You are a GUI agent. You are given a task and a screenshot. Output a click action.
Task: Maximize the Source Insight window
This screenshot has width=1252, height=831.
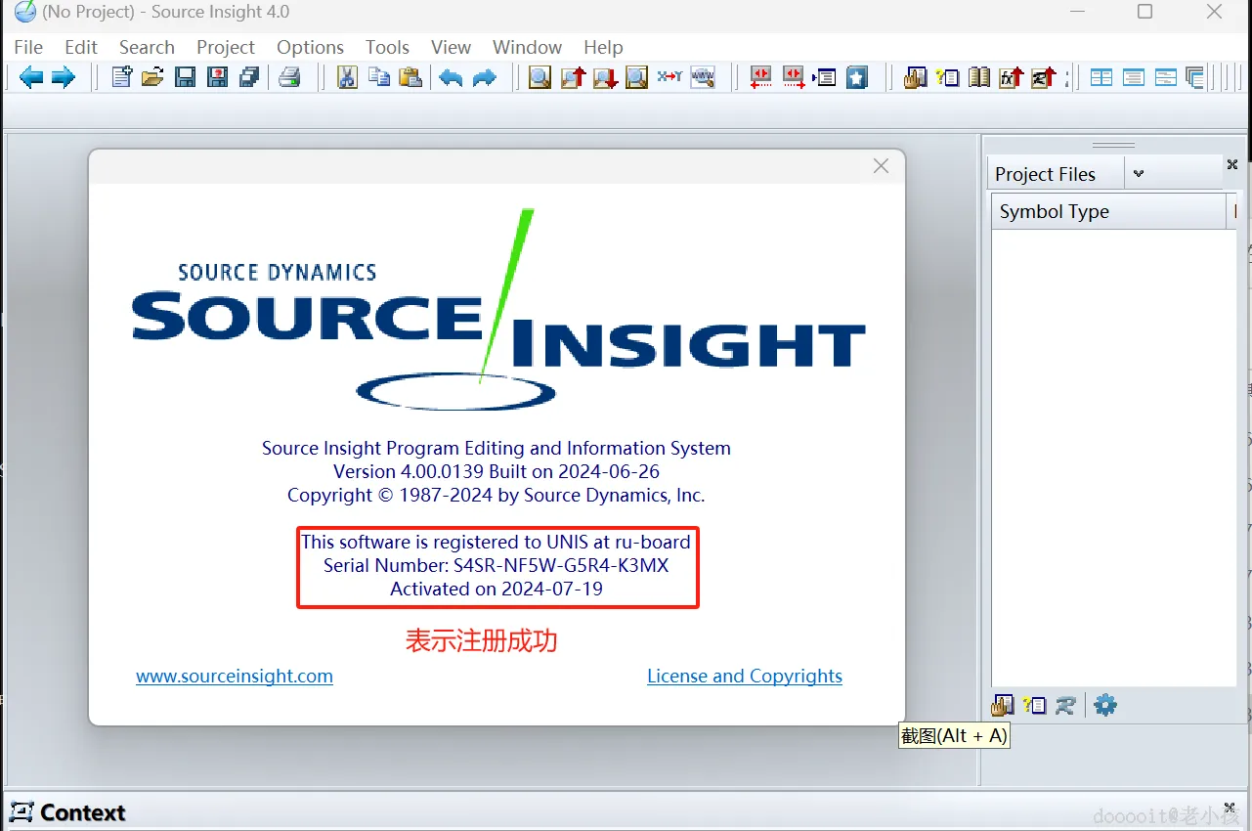tap(1145, 12)
